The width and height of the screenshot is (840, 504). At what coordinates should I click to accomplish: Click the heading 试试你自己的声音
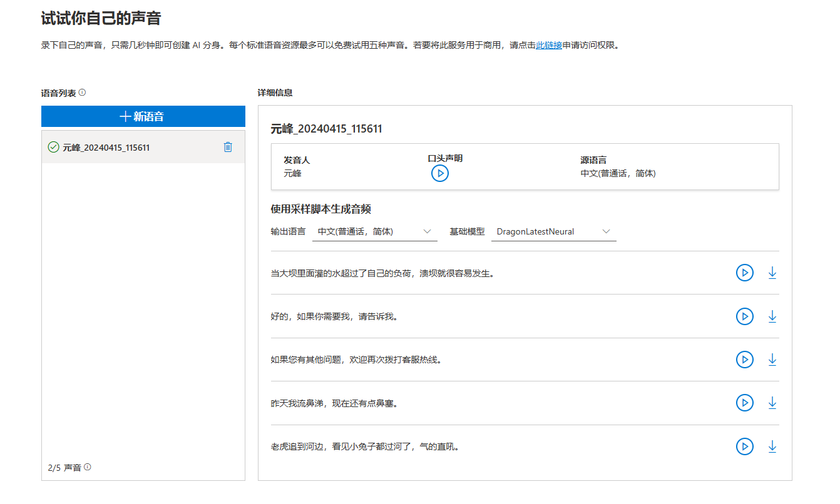tap(101, 18)
